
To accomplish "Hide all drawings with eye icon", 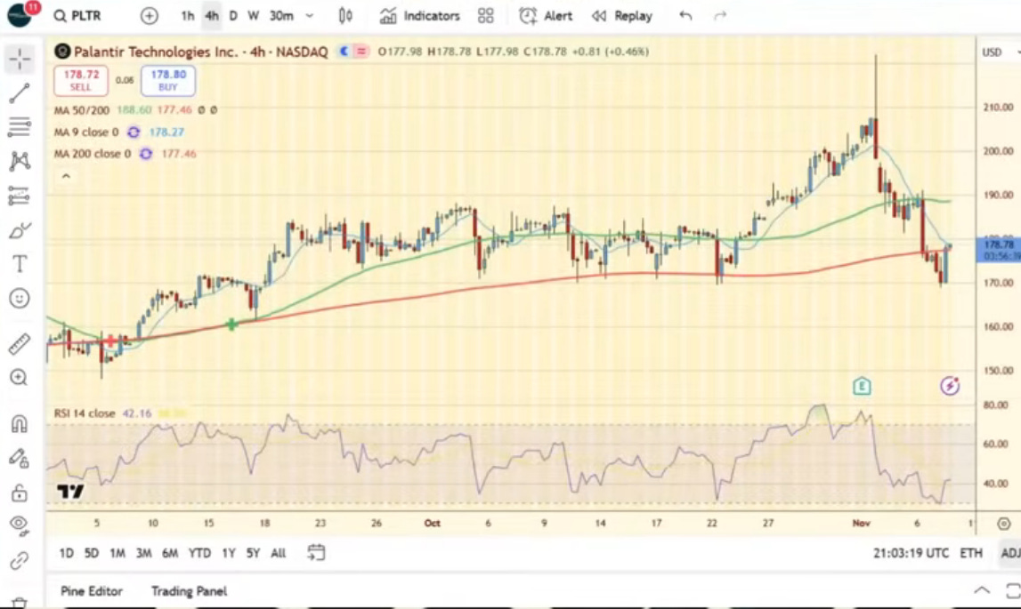I will (x=20, y=525).
